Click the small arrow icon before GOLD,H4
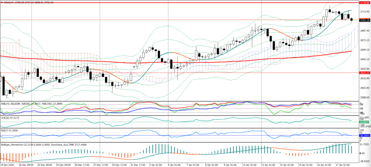Viewport: 371px width, 167px height. [x=2, y=2]
